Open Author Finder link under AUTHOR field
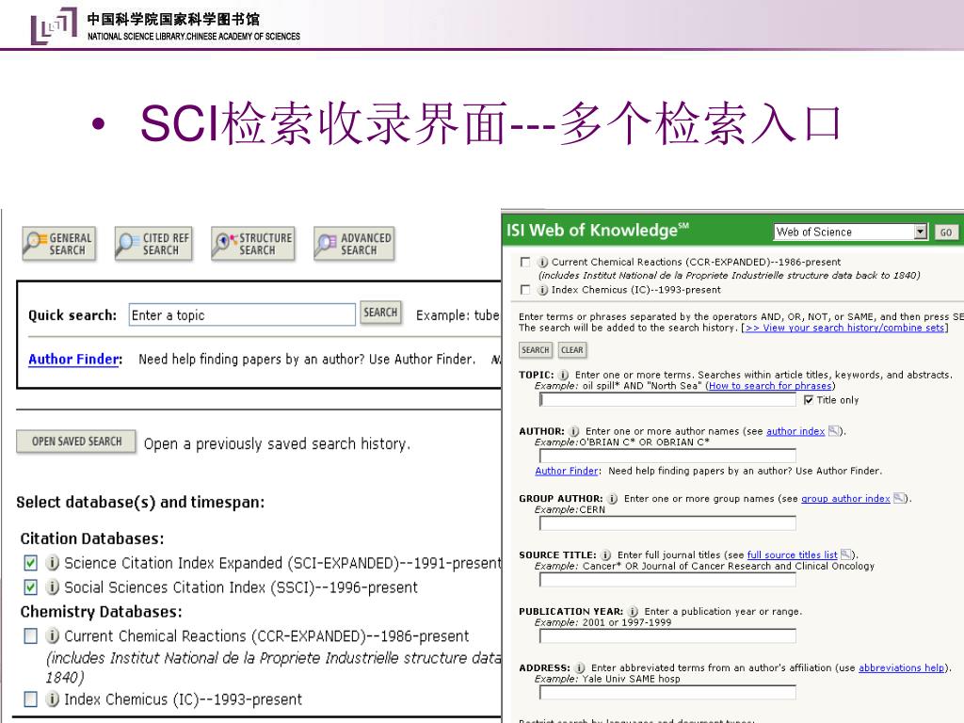Image resolution: width=964 pixels, height=723 pixels. 566,471
